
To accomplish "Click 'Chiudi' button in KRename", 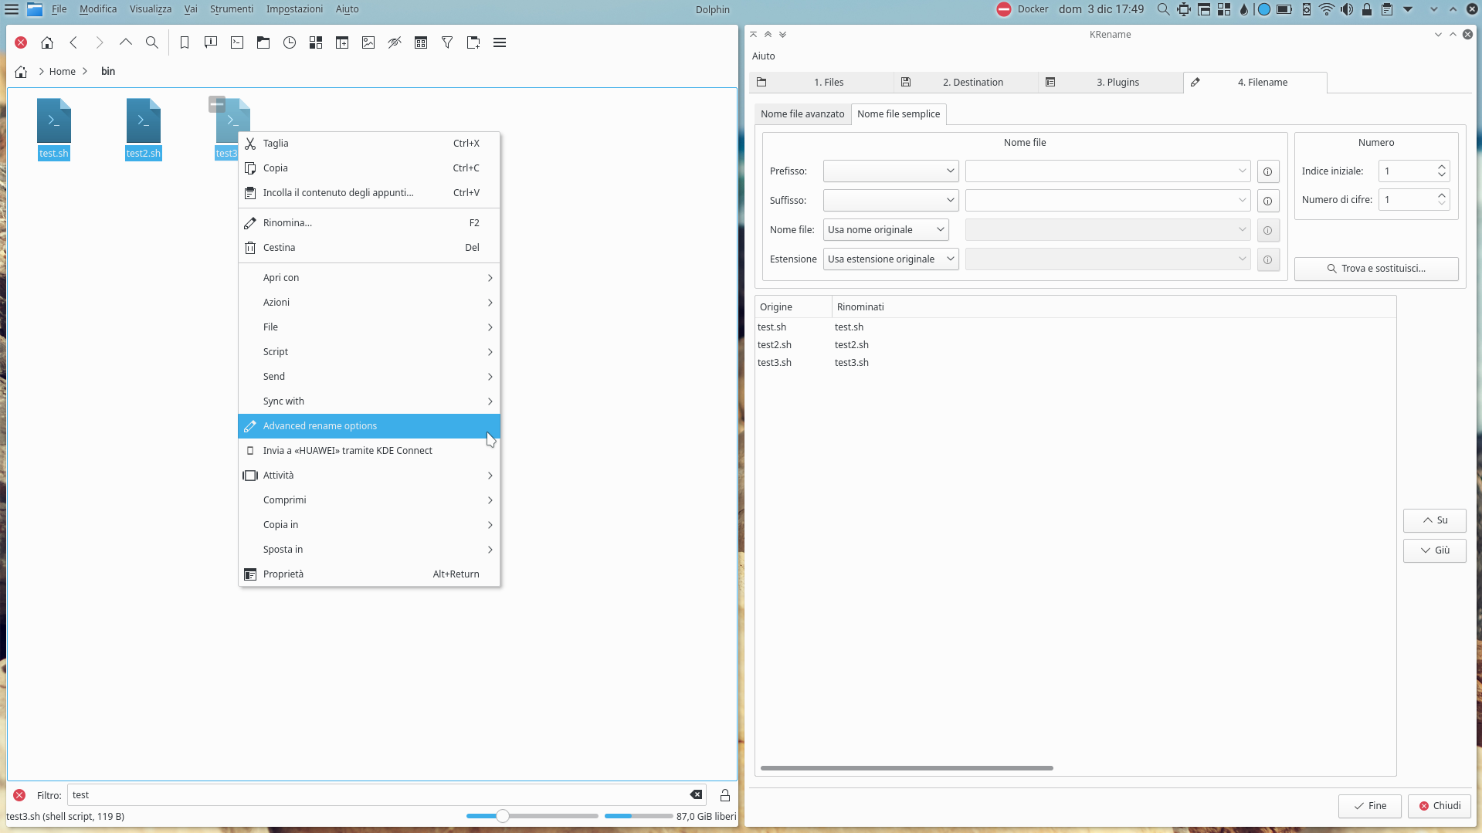I will 1439,806.
